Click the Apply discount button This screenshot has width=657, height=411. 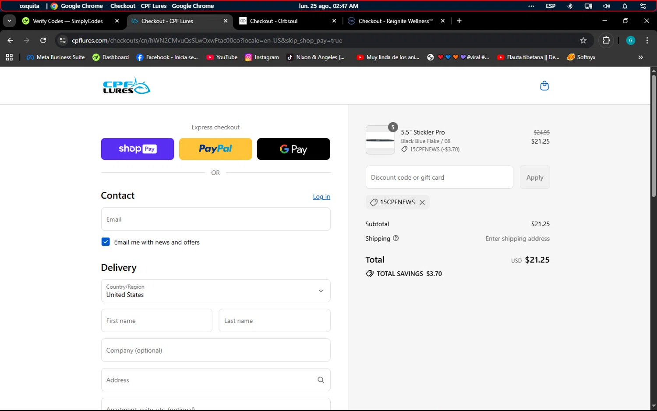point(535,177)
